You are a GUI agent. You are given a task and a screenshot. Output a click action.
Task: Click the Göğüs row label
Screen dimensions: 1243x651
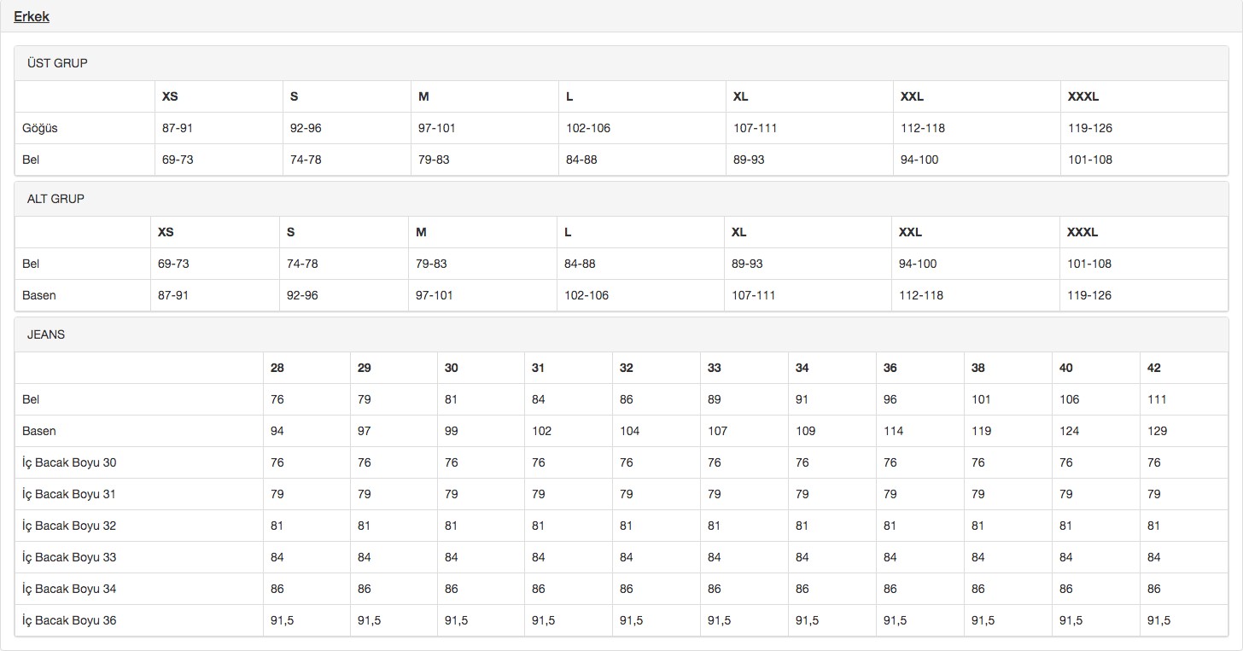[x=40, y=128]
